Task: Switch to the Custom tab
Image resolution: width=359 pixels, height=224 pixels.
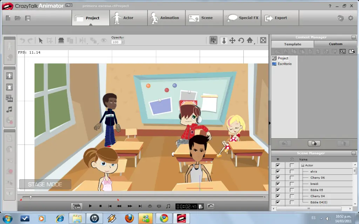Action: click(x=336, y=44)
